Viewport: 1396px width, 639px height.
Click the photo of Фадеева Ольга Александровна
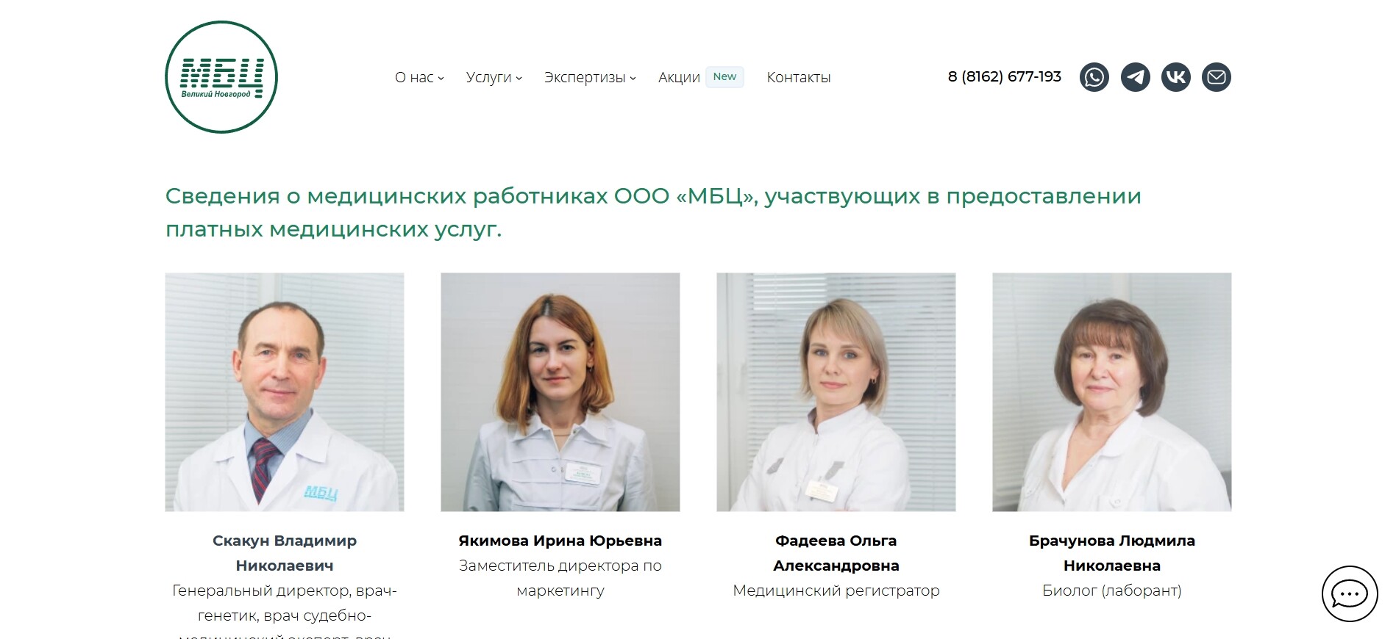(836, 392)
